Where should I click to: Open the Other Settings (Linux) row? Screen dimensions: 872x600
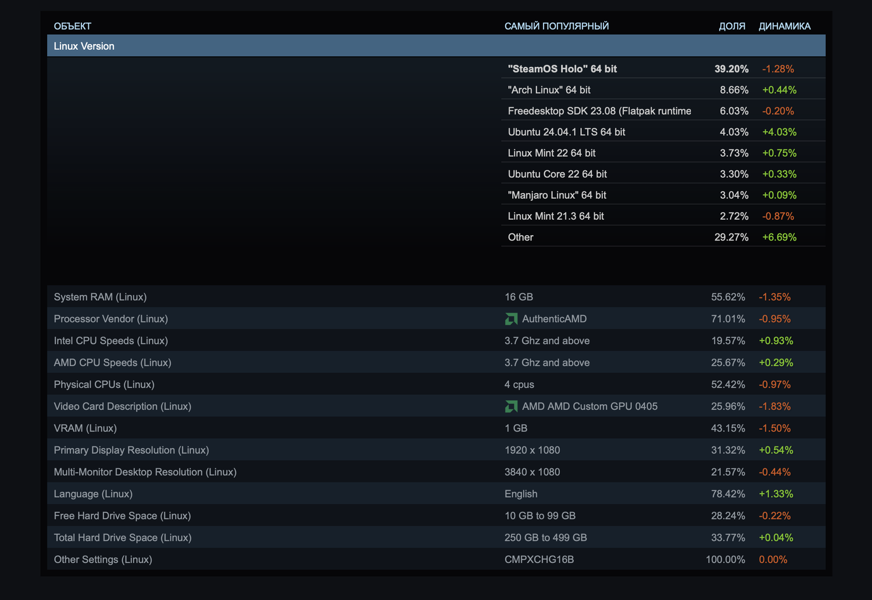(x=436, y=559)
